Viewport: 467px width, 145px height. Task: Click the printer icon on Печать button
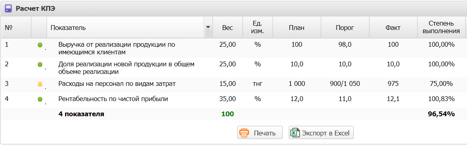tap(244, 133)
